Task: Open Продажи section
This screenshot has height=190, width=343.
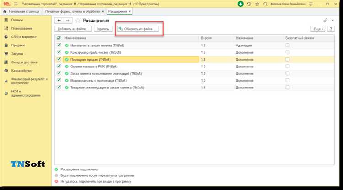Action: click(x=18, y=45)
